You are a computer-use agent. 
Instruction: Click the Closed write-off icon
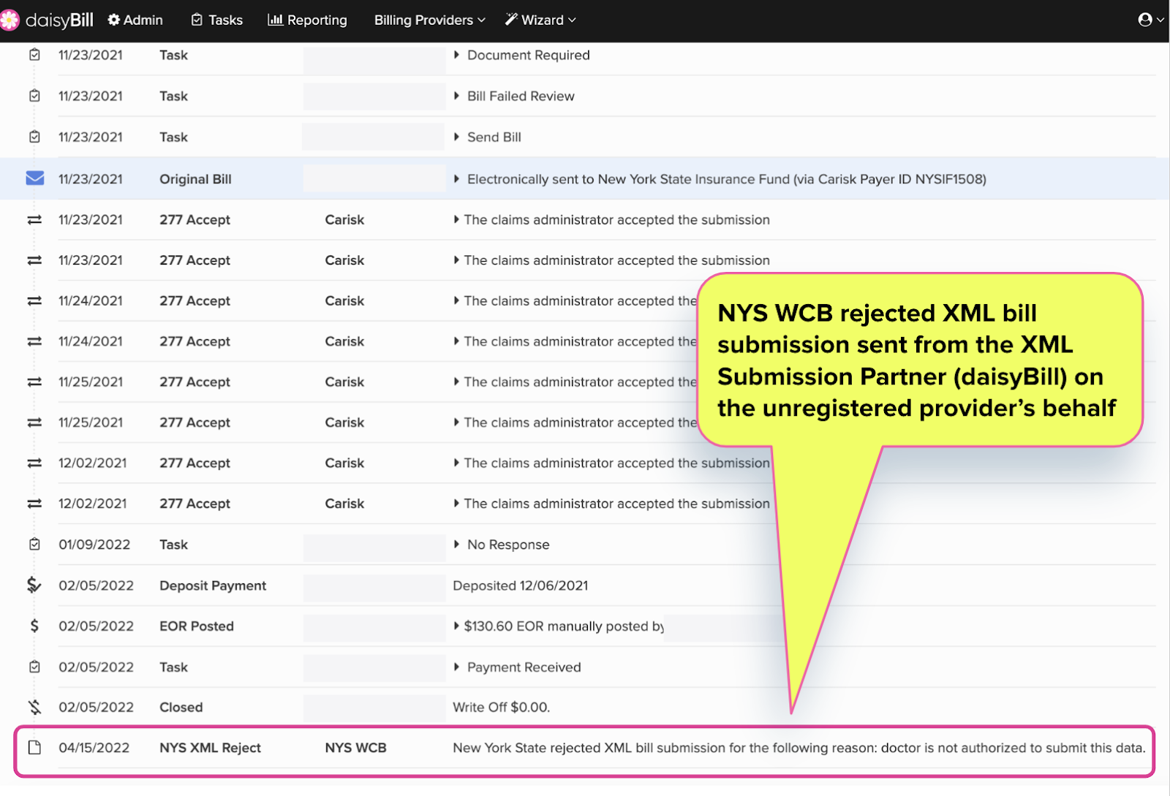(34, 707)
